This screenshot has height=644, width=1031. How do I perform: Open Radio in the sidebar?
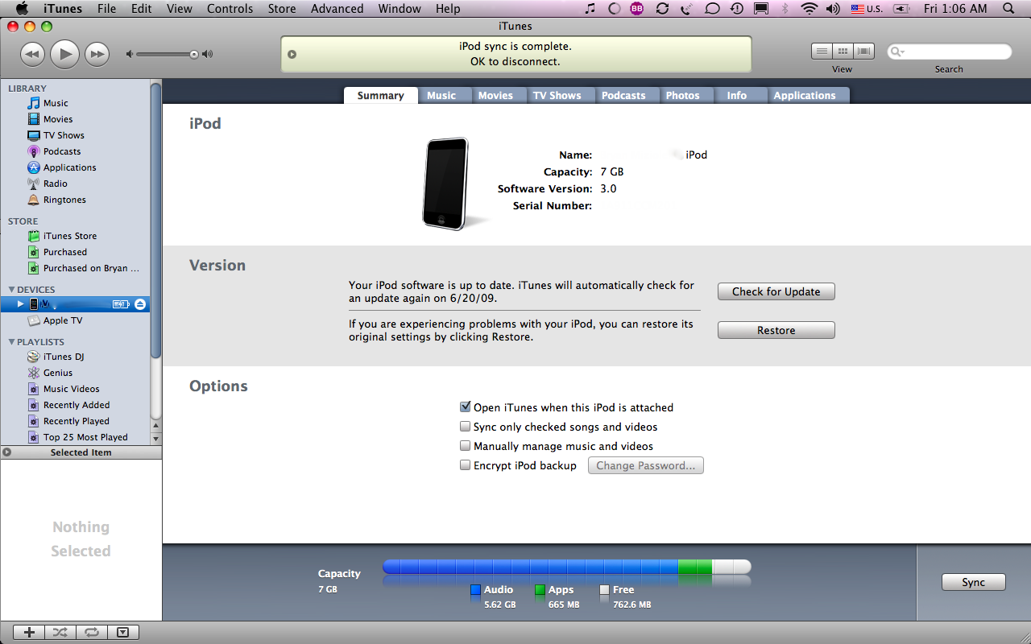tap(56, 184)
